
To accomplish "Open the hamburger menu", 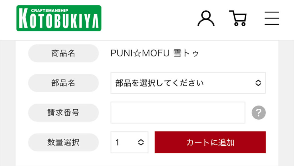I will point(272,18).
